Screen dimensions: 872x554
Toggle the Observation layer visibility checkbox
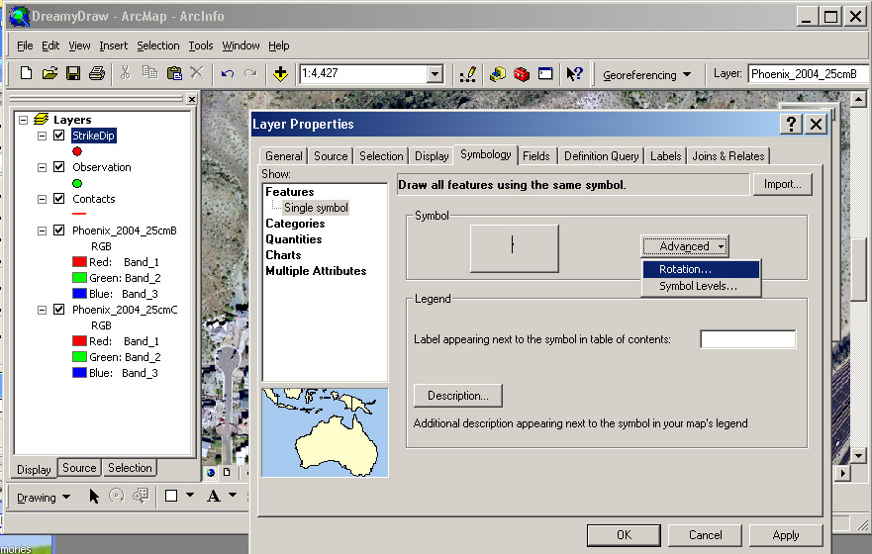pyautogui.click(x=59, y=167)
